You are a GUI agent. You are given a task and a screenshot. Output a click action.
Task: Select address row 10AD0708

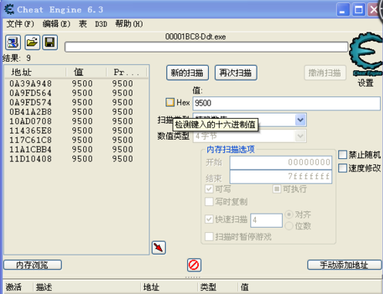click(76, 121)
